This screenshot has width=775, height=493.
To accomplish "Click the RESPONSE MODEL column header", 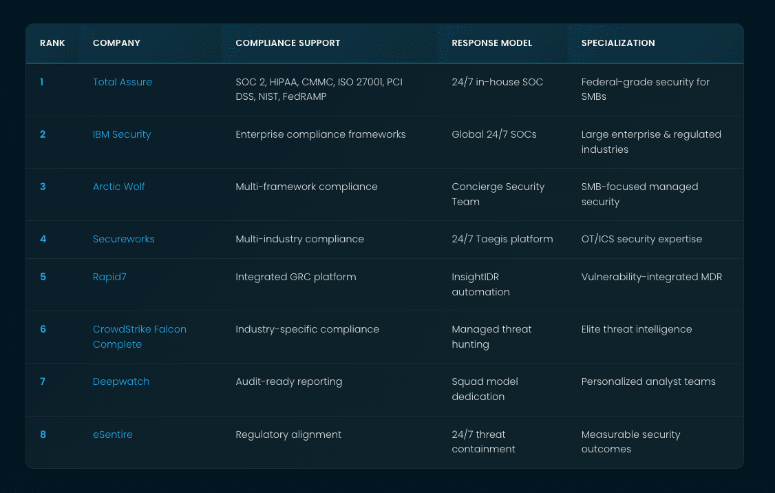I will 491,43.
